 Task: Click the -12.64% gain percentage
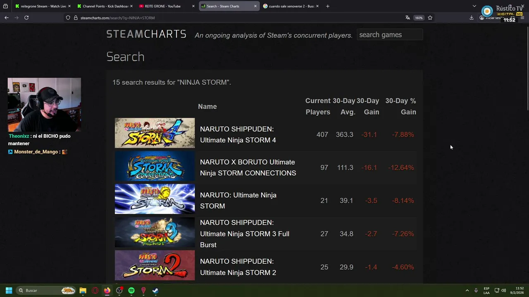[401, 167]
